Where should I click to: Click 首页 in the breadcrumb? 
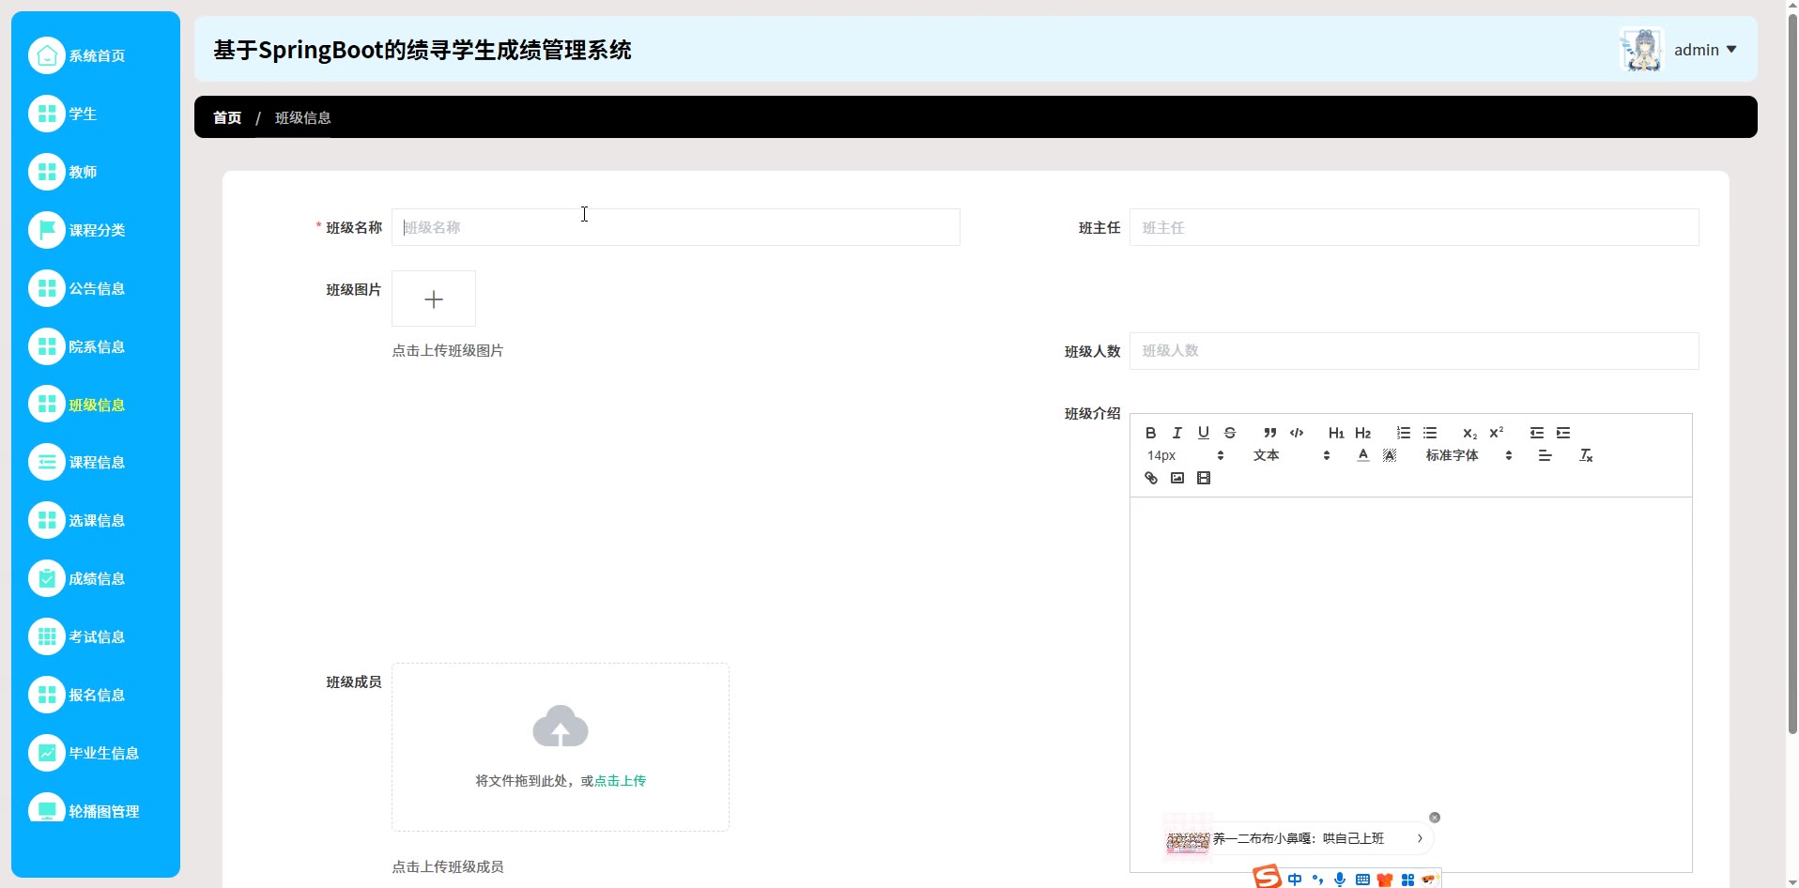(x=227, y=117)
